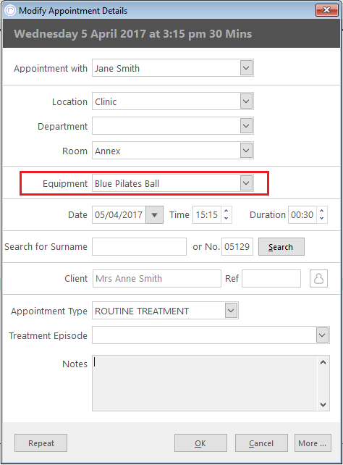343x465 pixels.
Task: Click the More ... button
Action: tap(313, 443)
